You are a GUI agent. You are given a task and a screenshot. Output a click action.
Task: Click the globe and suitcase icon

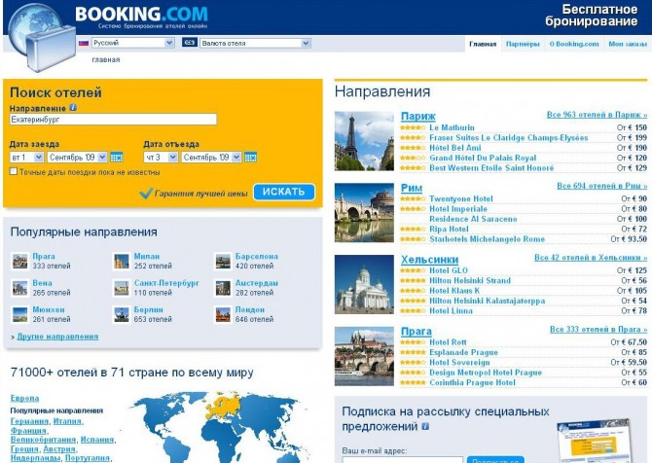tap(42, 37)
